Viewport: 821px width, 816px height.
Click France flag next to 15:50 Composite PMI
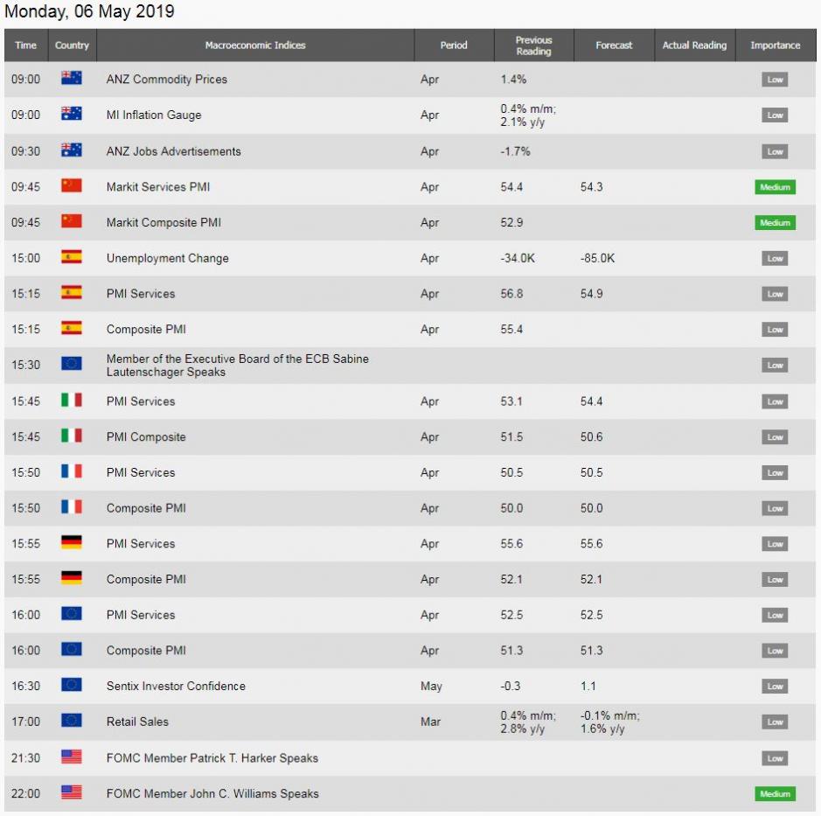click(72, 507)
